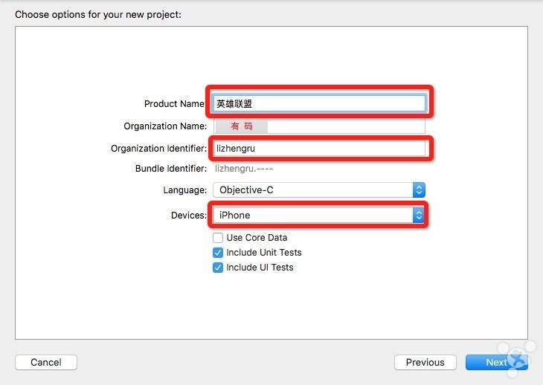The width and height of the screenshot is (543, 385).
Task: Disable the Include UI Tests checkbox
Action: click(218, 268)
